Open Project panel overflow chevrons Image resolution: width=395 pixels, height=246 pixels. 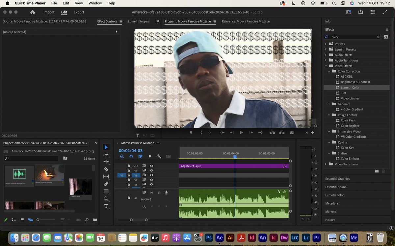pyautogui.click(x=96, y=143)
